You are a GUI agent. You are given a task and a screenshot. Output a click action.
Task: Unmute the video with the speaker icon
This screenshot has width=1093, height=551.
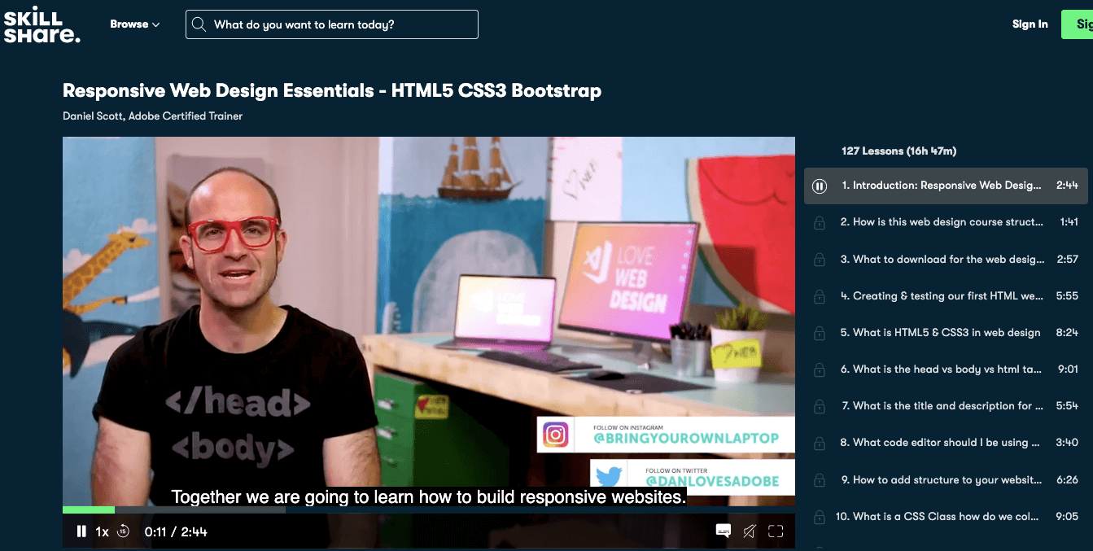pos(750,531)
